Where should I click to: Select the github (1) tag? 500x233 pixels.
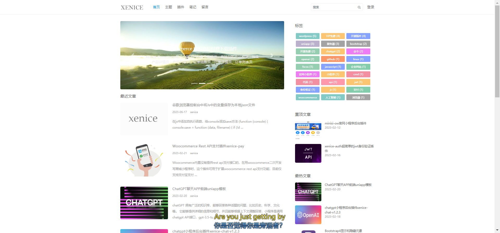click(x=333, y=59)
